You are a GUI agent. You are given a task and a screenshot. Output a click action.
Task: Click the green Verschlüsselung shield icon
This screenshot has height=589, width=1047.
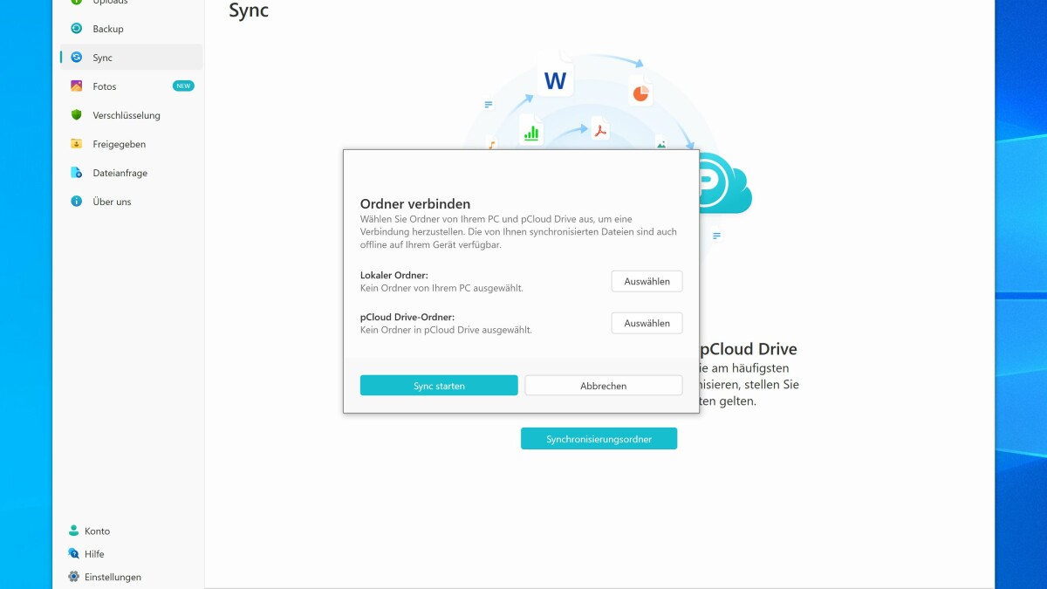(x=76, y=115)
